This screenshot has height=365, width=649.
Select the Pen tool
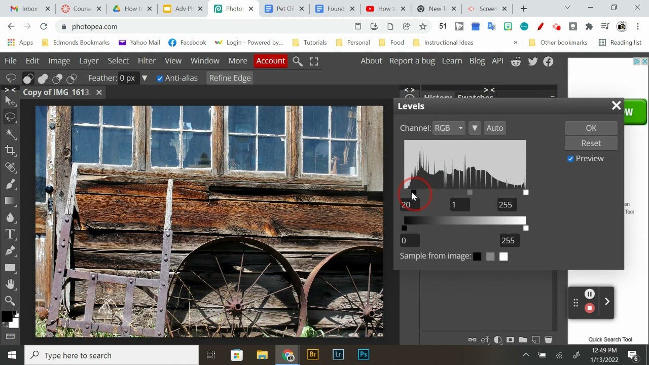pos(10,251)
